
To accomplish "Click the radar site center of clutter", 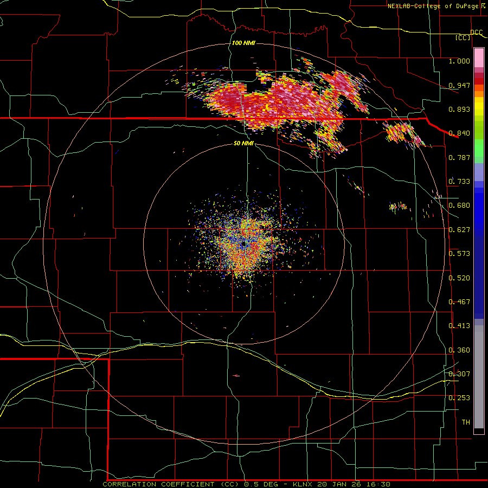I will click(x=243, y=244).
